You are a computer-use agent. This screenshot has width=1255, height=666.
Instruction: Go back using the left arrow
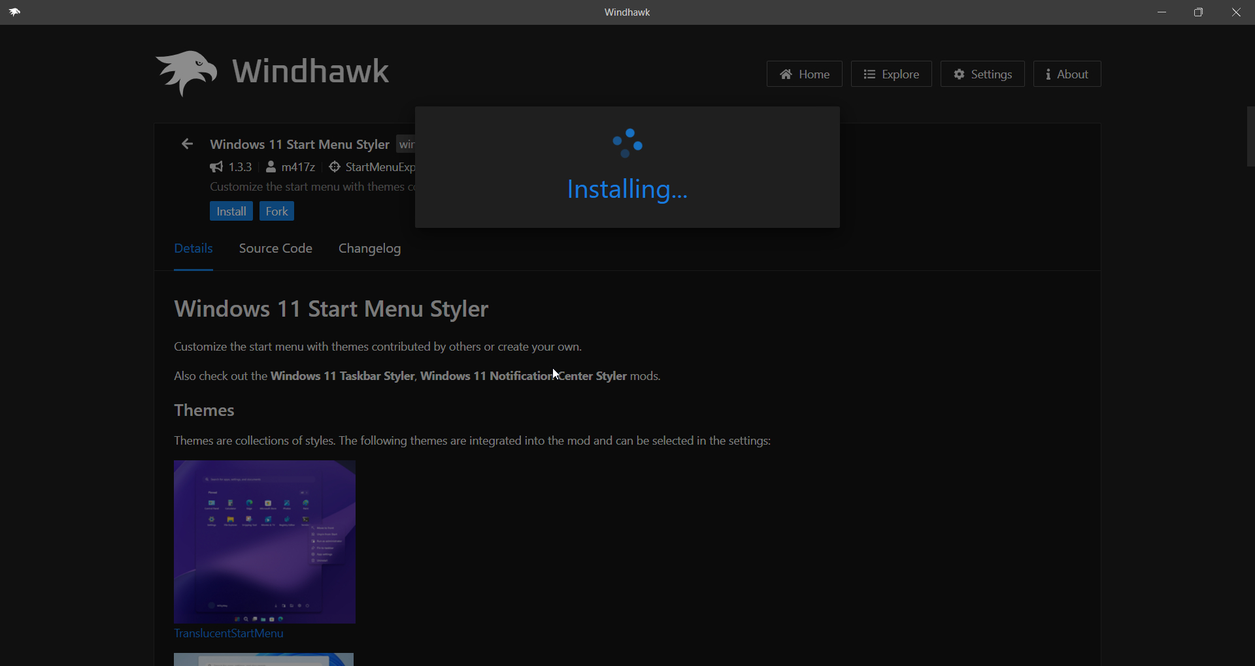point(188,144)
